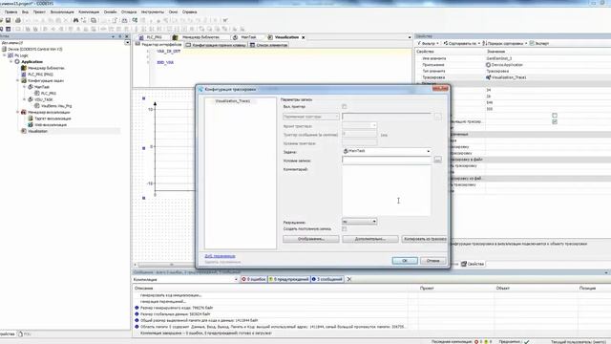
Task: Collapse the Application tree node
Action: [11, 61]
